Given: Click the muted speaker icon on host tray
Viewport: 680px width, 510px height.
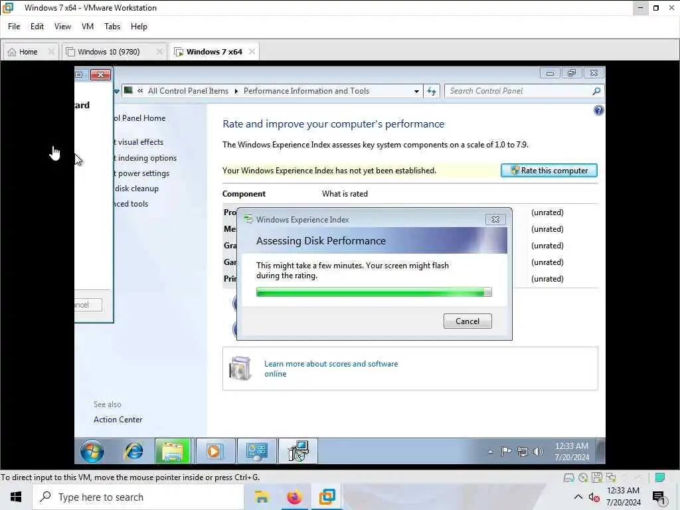Looking at the screenshot, I should click(x=594, y=497).
